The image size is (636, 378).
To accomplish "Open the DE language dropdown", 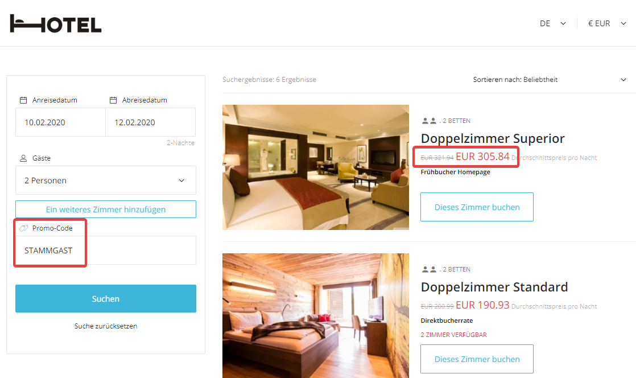I will pos(552,23).
